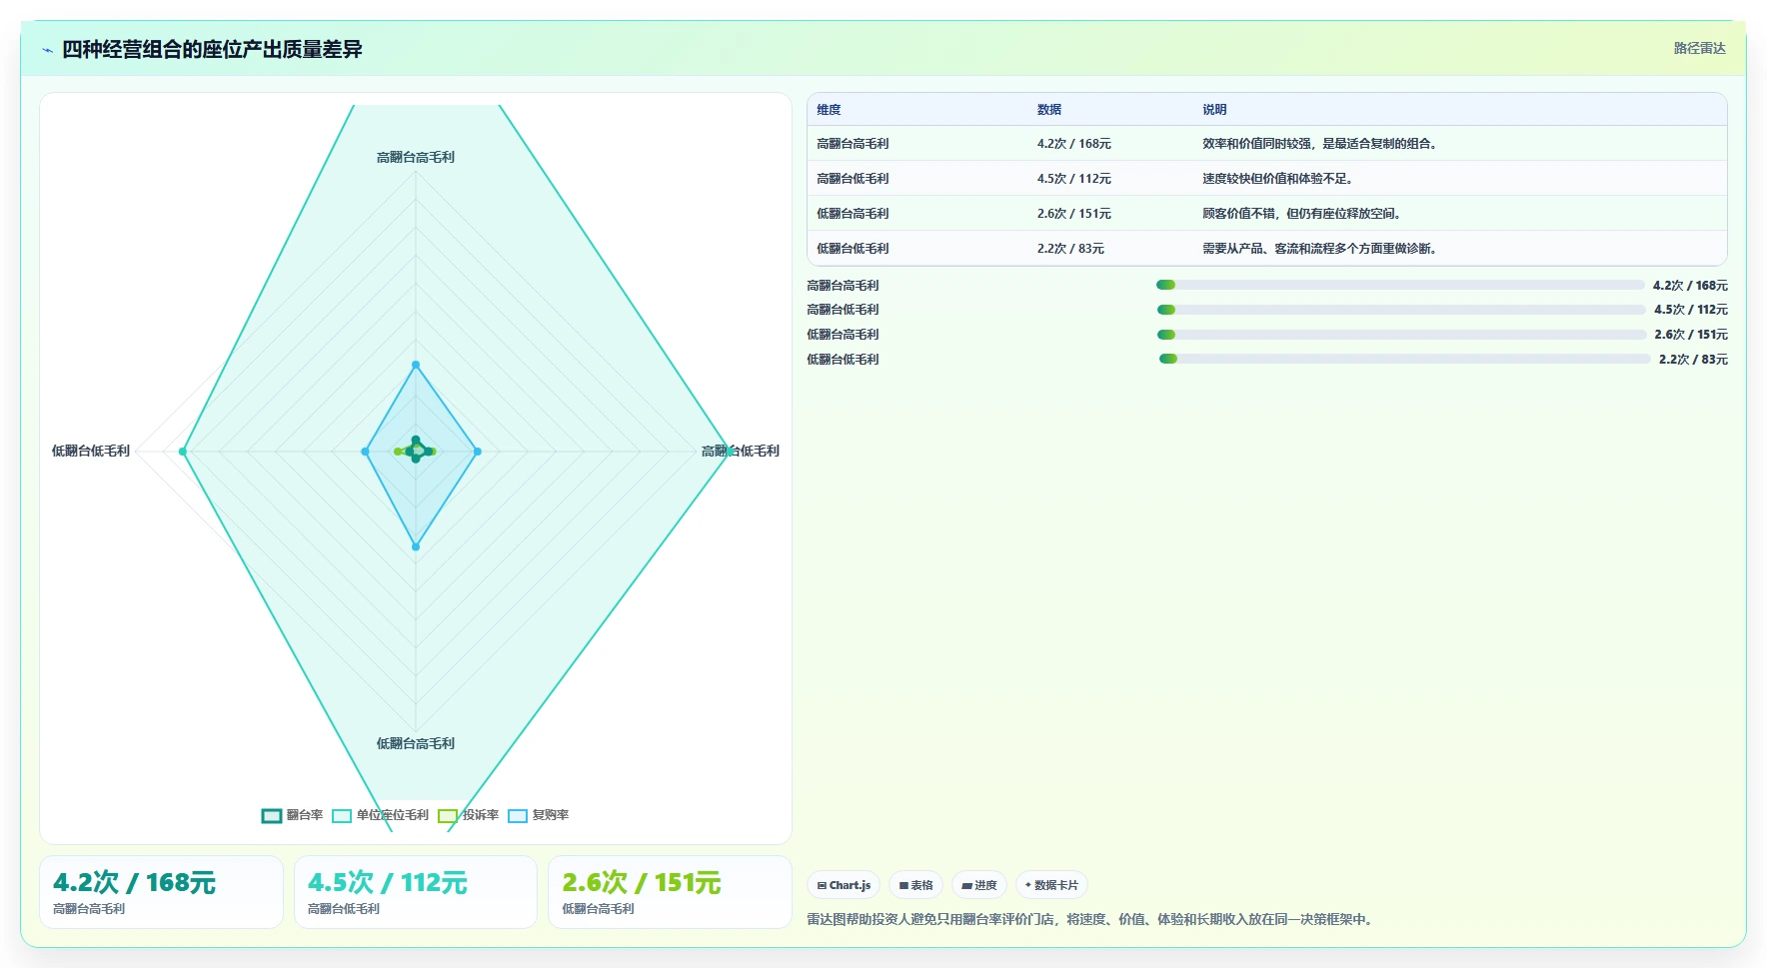
Task: Click progress bar for 4.5次 / 112元
Action: tap(1401, 310)
